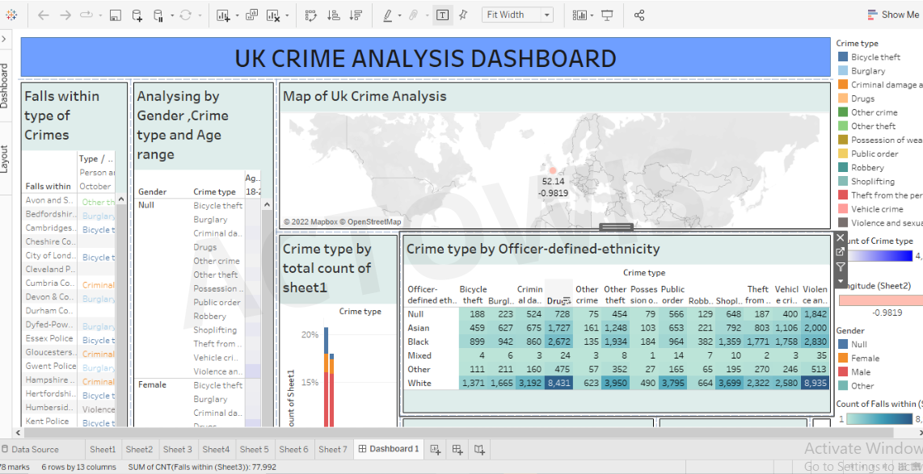Click the Asian ethnicity row label

click(x=419, y=328)
